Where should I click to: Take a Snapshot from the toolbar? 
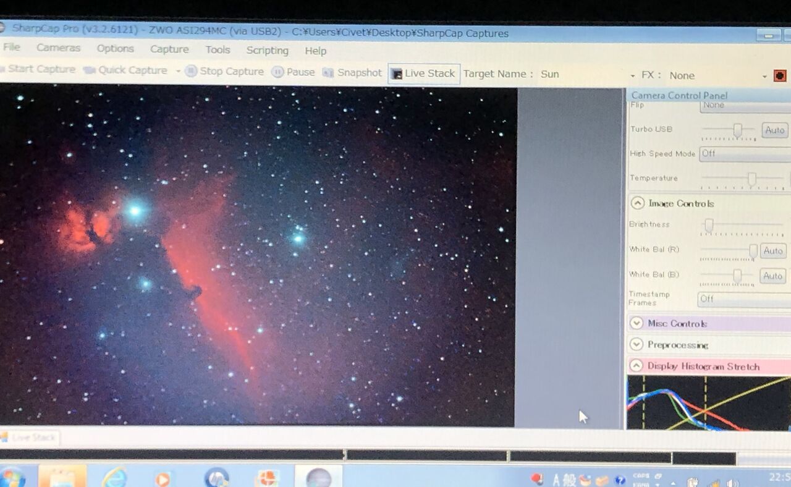(x=352, y=72)
